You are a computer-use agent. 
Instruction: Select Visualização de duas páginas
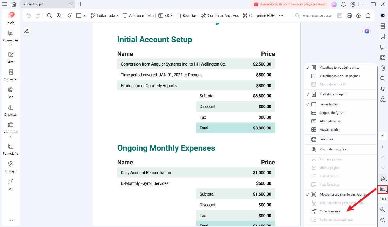[340, 76]
